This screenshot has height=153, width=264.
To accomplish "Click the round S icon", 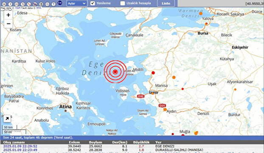I will [x=23, y=4].
